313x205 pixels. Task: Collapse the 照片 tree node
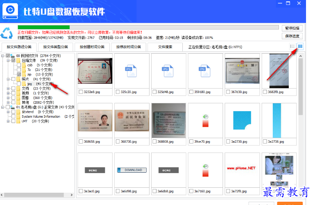[8, 79]
